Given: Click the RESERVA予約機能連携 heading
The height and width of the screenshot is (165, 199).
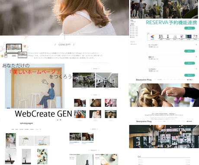Looking at the screenshot, I should 171,23.
